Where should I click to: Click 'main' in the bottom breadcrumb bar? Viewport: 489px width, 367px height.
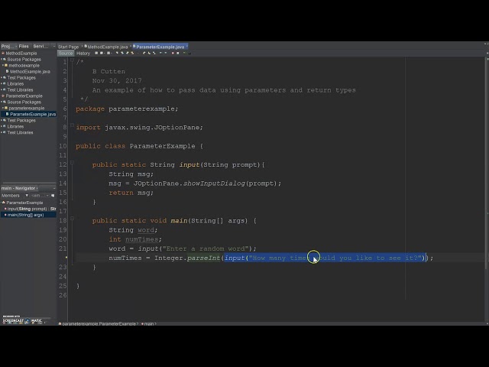(149, 323)
